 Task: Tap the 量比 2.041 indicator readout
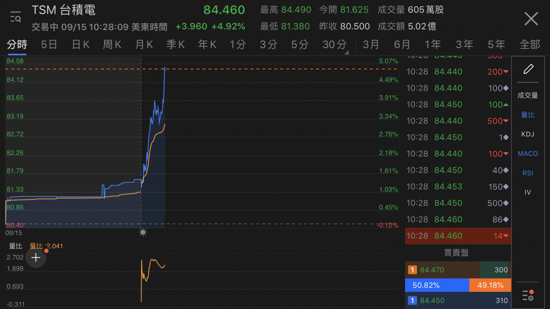click(46, 246)
